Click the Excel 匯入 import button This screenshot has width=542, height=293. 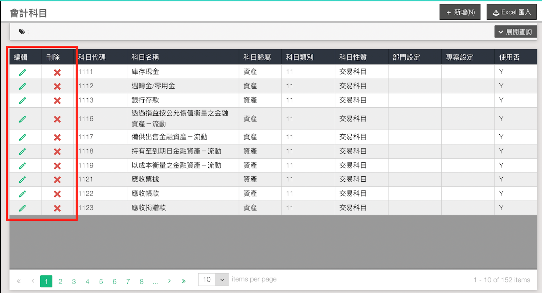[x=512, y=12]
